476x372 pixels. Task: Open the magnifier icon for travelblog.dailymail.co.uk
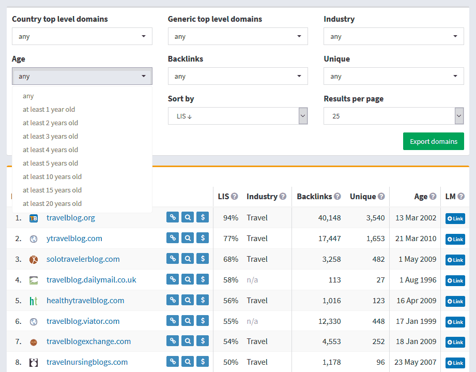point(187,279)
